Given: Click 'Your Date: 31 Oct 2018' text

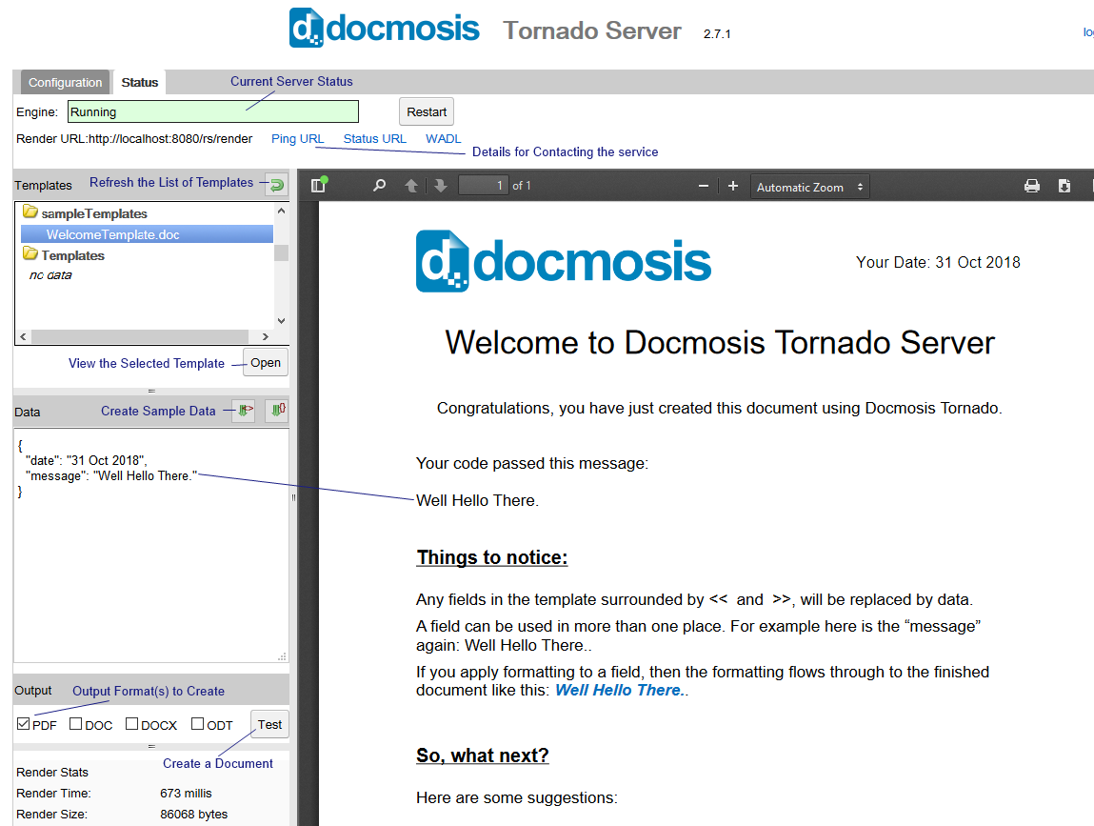Looking at the screenshot, I should tap(939, 263).
